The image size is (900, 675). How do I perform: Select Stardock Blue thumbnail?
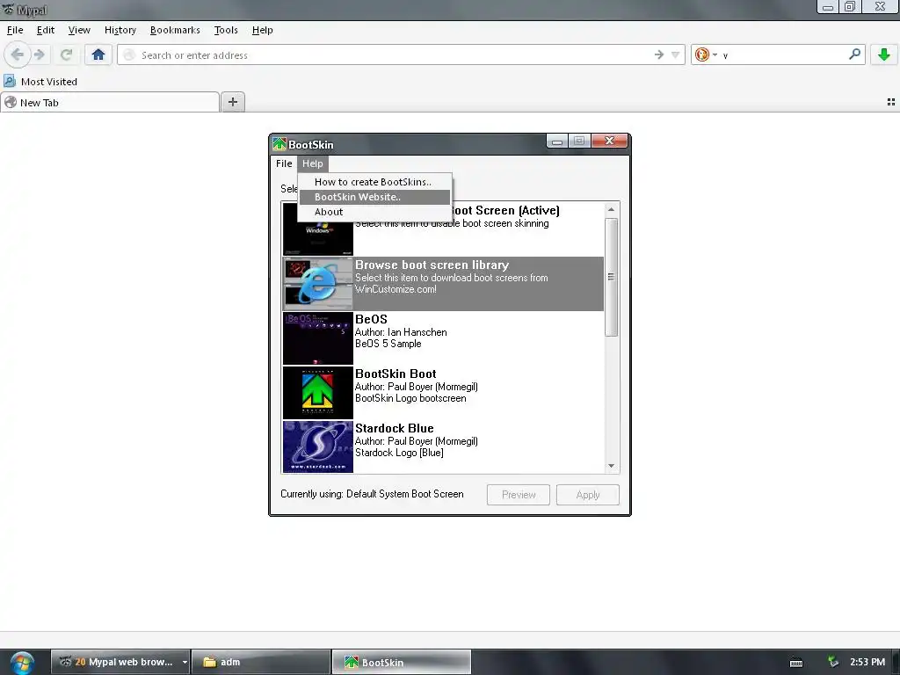pos(317,446)
